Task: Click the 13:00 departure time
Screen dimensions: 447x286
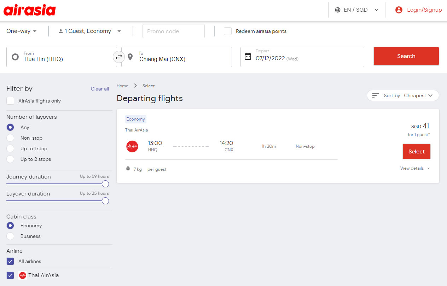Action: tap(155, 143)
